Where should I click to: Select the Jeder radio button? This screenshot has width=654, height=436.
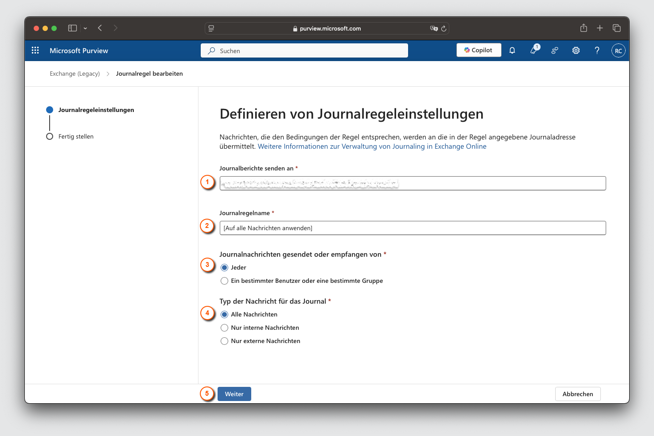point(225,267)
